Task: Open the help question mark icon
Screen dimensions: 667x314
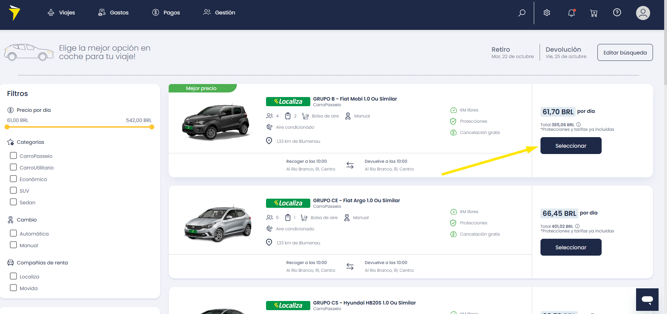Action: (617, 13)
